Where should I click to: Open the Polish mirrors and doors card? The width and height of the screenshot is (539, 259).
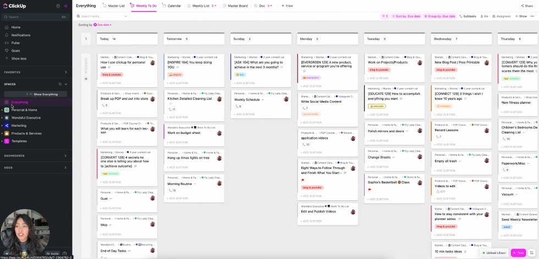point(394,133)
